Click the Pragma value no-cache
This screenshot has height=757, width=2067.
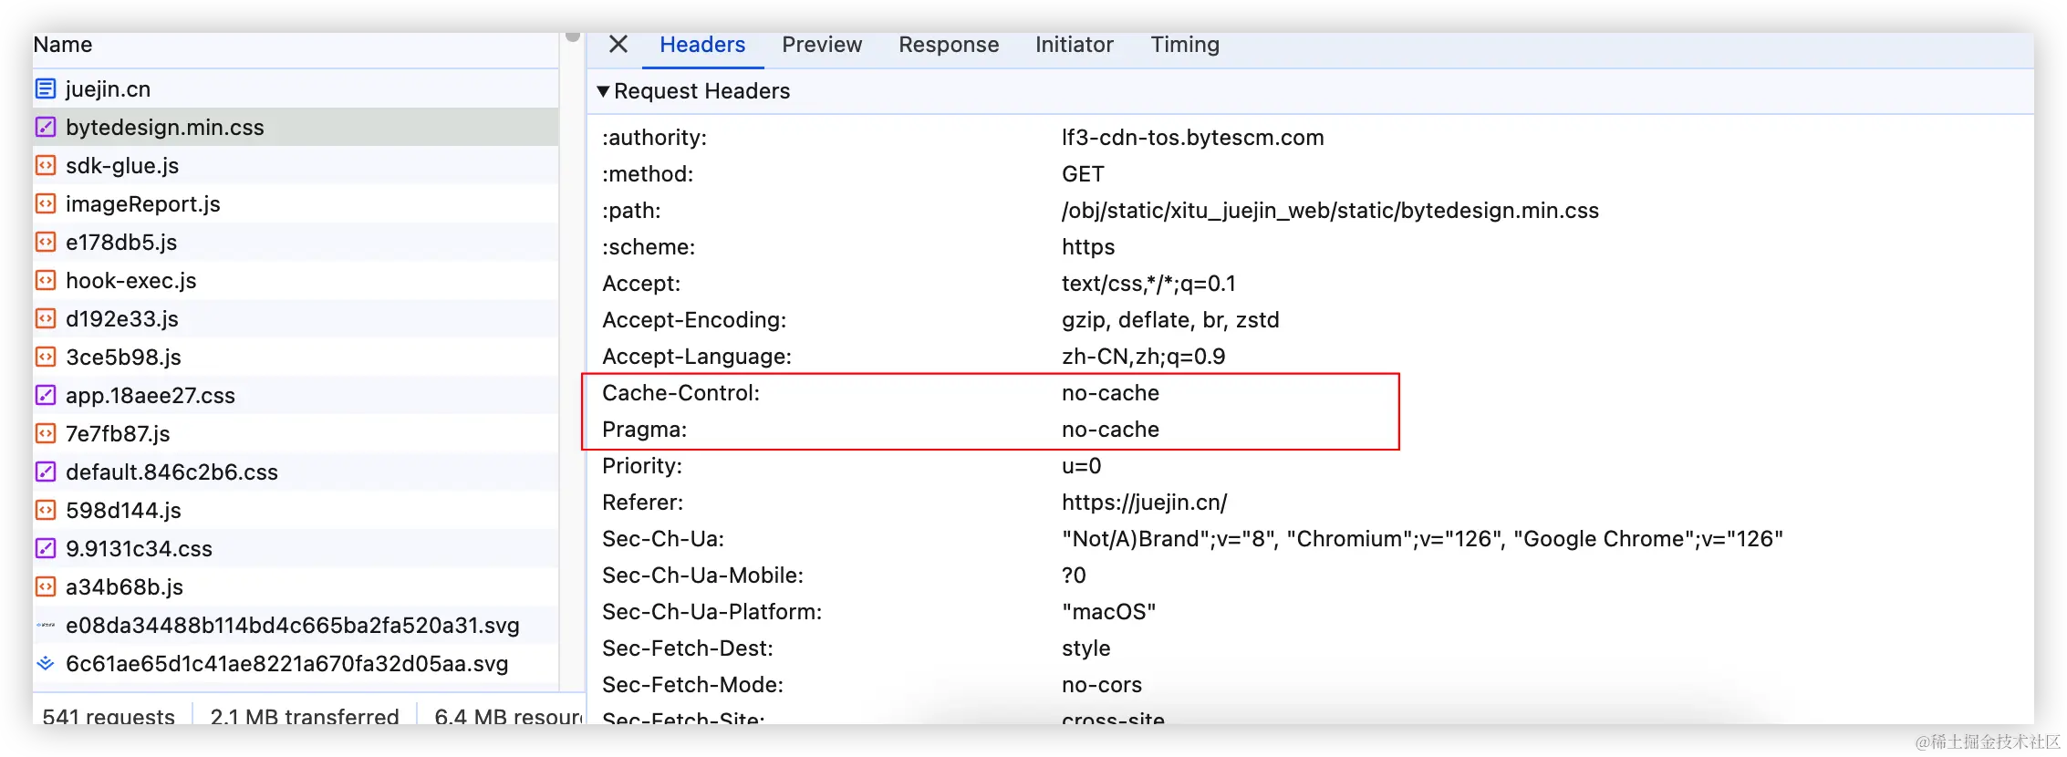point(1110,430)
